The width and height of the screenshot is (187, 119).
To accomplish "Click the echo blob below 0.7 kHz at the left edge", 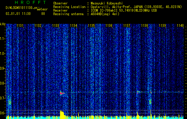I will coord(10,102).
